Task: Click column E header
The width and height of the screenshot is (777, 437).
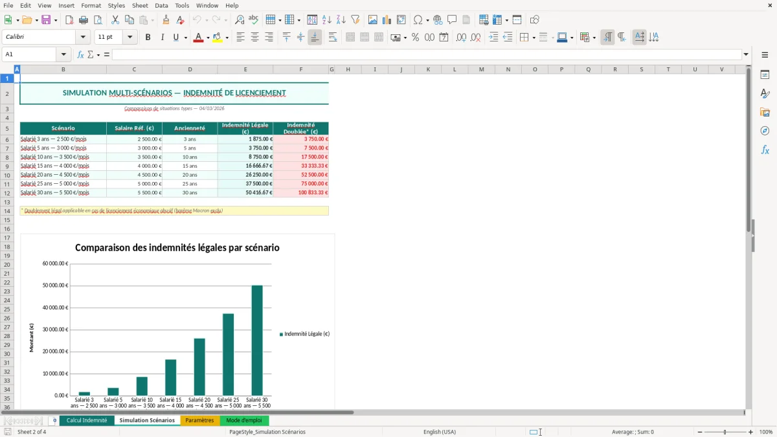Action: coord(245,69)
